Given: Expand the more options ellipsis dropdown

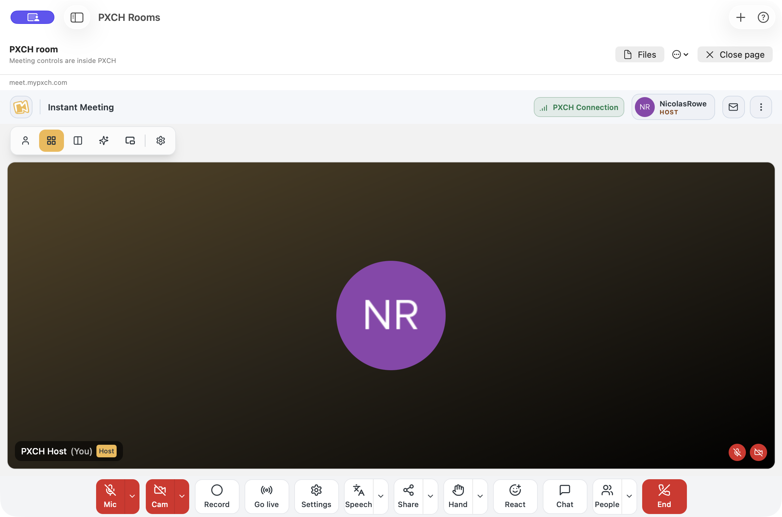Looking at the screenshot, I should 680,54.
